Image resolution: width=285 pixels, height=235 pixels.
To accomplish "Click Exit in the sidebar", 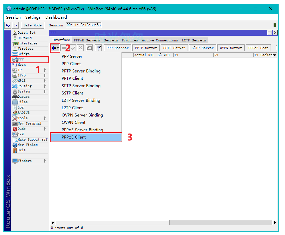I will pos(30,150).
